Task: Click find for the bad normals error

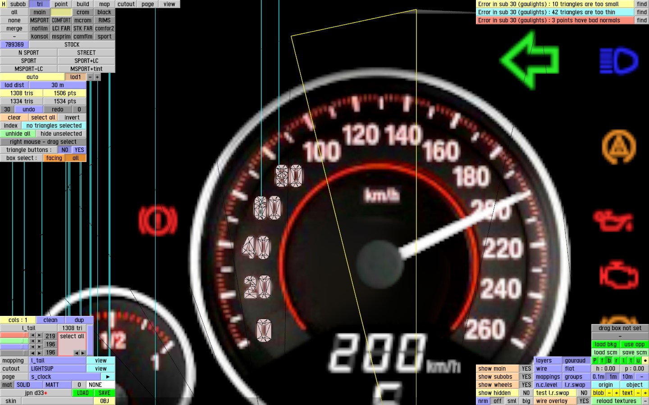Action: tap(642, 20)
